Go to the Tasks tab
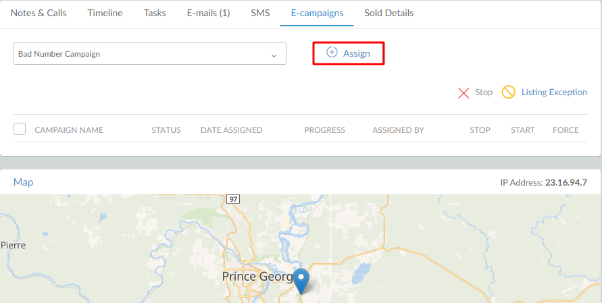The width and height of the screenshot is (602, 303). [155, 13]
